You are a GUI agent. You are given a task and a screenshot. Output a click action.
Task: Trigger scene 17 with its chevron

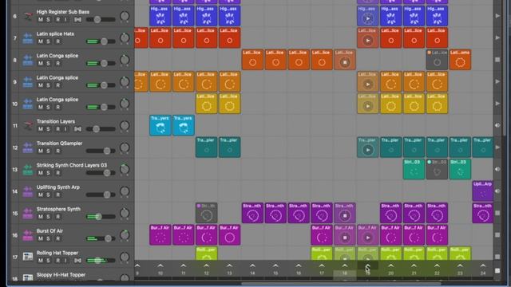click(x=322, y=265)
